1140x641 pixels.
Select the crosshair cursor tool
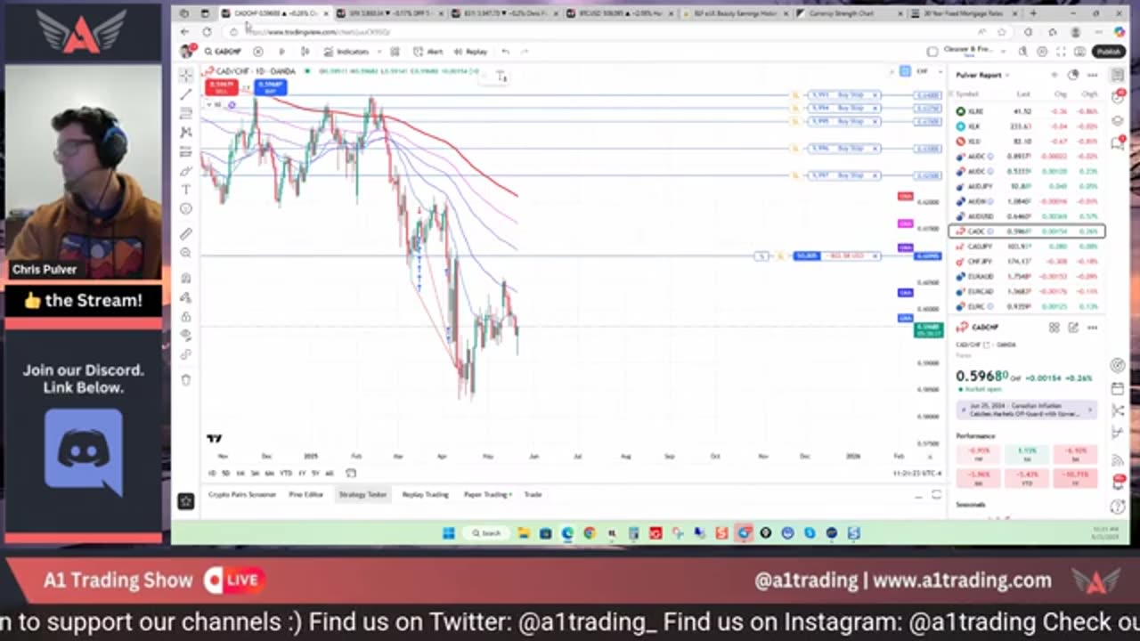tap(186, 75)
